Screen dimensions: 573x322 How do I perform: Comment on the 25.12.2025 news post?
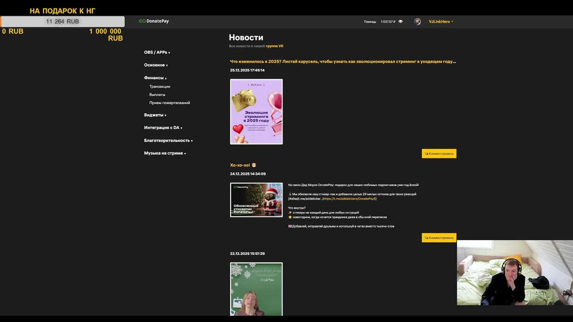tap(439, 153)
